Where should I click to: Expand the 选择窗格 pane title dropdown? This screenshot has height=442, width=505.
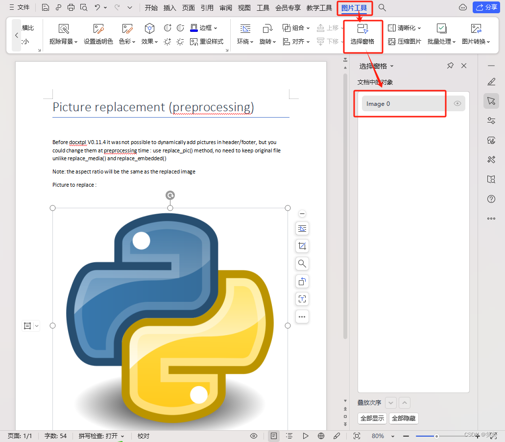pos(392,66)
